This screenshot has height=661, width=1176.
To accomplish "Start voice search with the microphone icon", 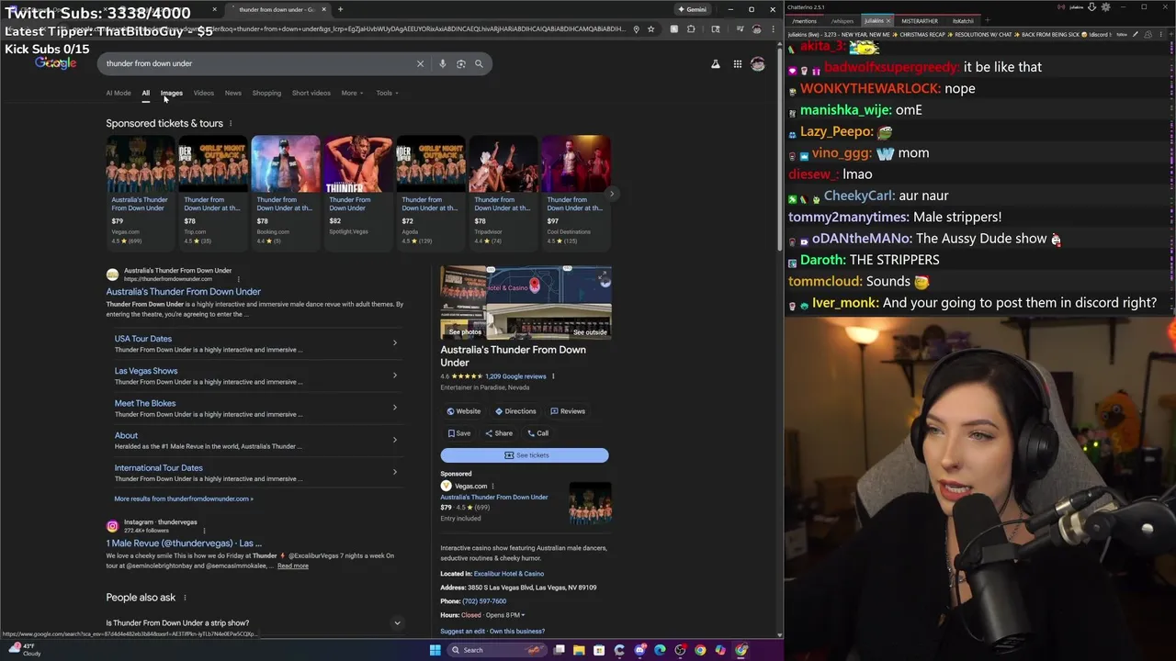I will (x=442, y=64).
